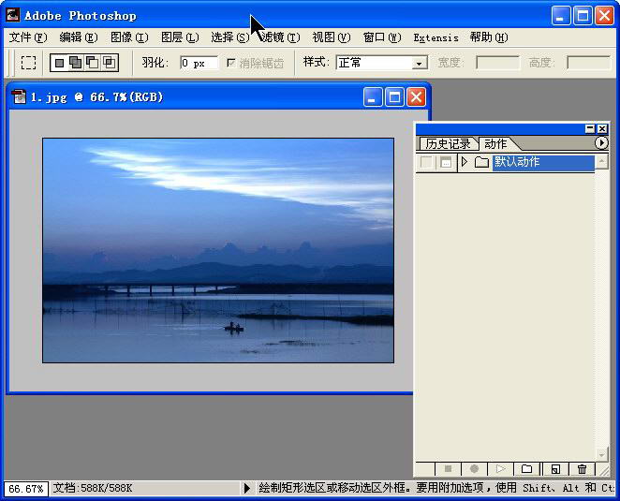Open the 图像 (Image) menu
Screen dimensions: 620x501
pyautogui.click(x=129, y=37)
